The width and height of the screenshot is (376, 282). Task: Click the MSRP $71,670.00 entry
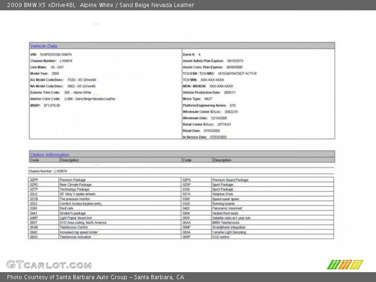[x=45, y=105]
